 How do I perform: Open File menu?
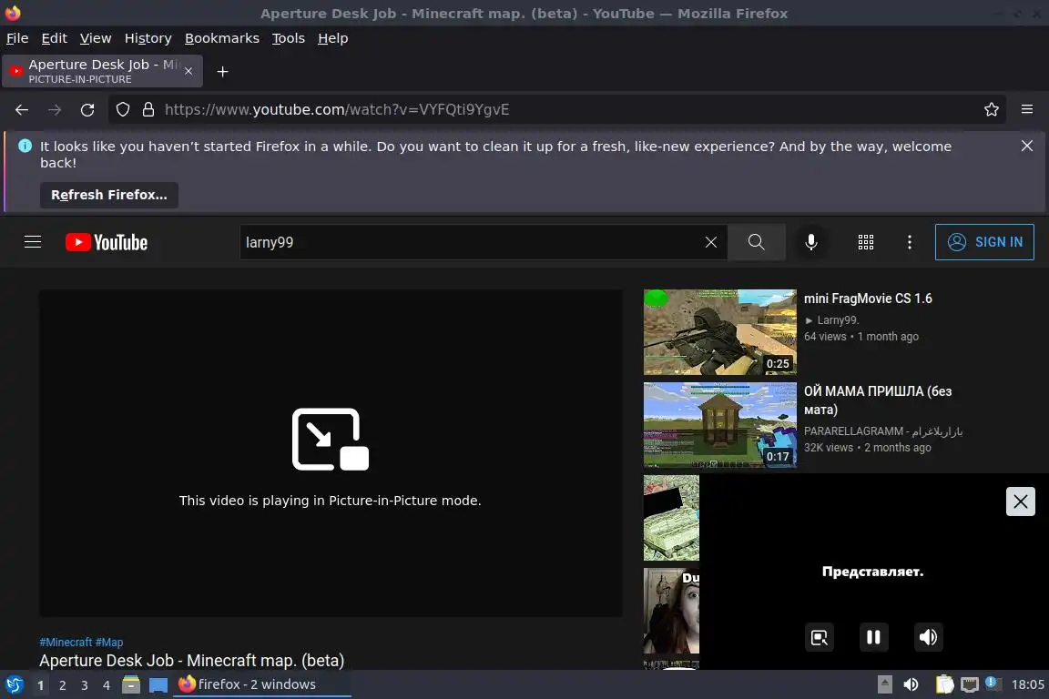[17, 38]
